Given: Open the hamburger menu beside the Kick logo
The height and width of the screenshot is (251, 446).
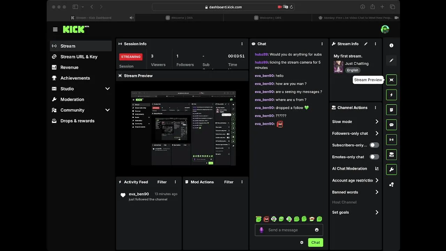Looking at the screenshot, I should point(55,29).
